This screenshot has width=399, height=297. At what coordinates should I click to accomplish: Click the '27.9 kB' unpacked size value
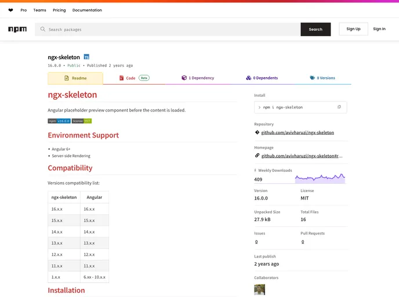tap(262, 219)
